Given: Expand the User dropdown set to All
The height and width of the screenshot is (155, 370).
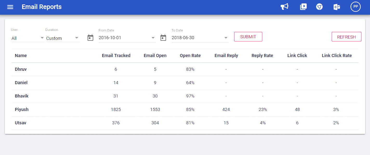Looking at the screenshot, I should 28,38.
